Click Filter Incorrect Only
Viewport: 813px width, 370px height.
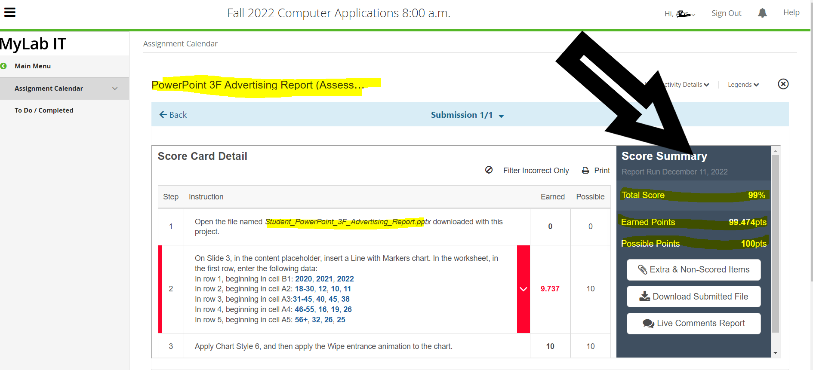(x=536, y=171)
